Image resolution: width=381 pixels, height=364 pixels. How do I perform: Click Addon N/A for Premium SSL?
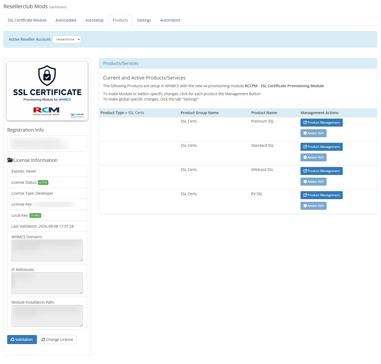tap(314, 133)
